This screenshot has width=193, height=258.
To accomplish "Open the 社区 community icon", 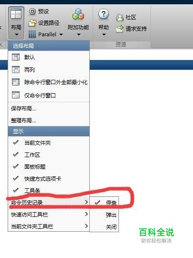I will pyautogui.click(x=120, y=17).
